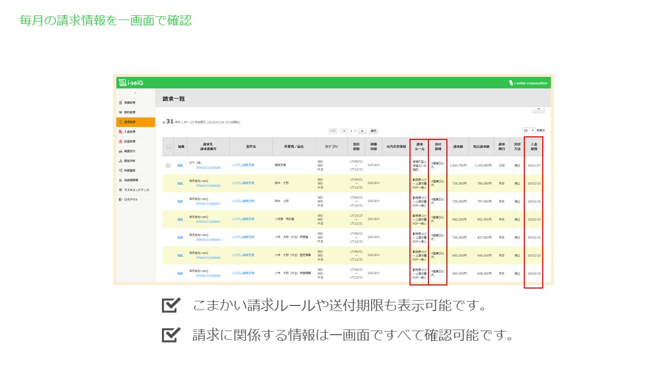Click 編集 link for 田中 太郎 row

(x=180, y=183)
